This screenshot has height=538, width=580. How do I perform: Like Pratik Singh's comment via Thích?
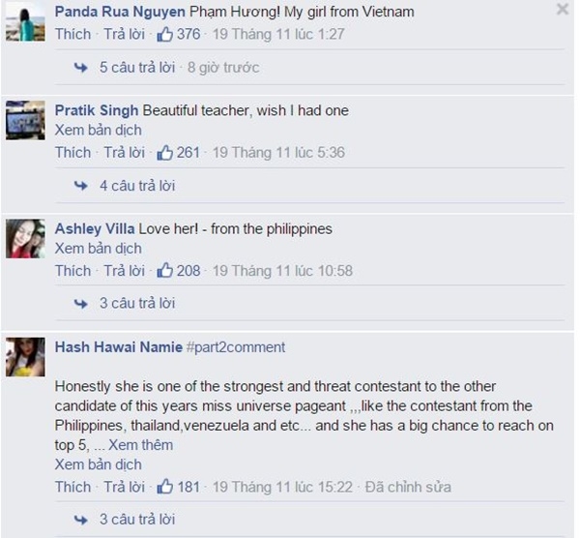(72, 153)
